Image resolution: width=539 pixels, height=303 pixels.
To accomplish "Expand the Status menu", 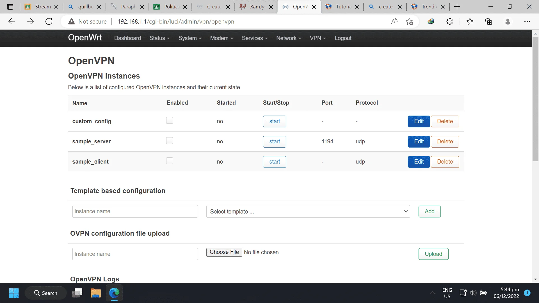I will (159, 38).
